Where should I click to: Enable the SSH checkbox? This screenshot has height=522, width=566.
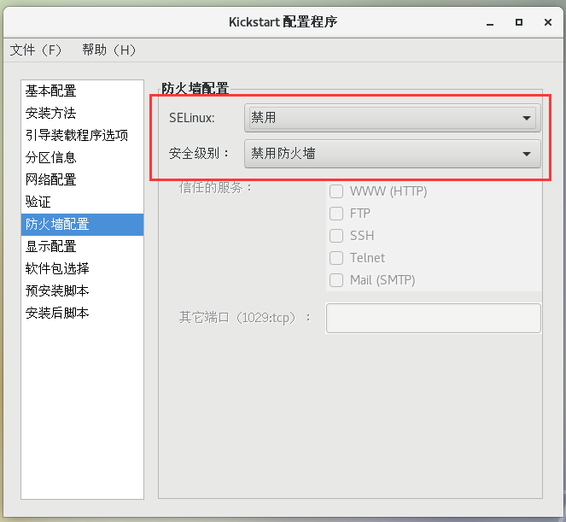click(336, 236)
